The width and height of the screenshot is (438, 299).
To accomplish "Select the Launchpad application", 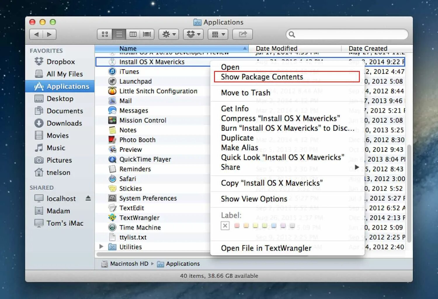I will 152,81.
